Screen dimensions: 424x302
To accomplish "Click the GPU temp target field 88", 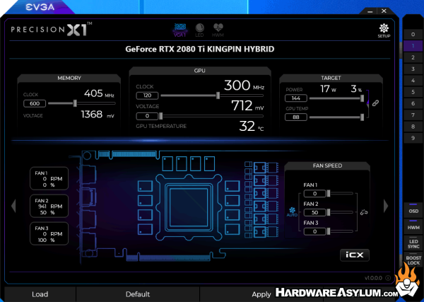I will point(296,117).
